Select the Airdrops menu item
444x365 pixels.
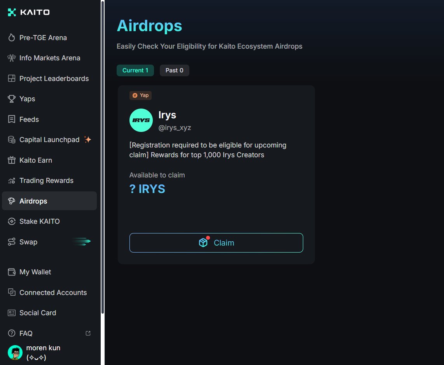point(49,201)
